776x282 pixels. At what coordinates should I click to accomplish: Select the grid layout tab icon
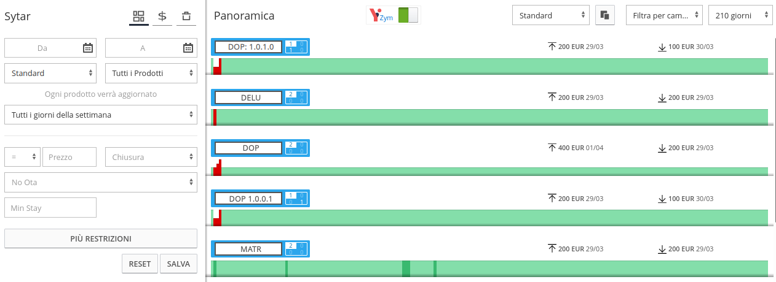coord(139,16)
